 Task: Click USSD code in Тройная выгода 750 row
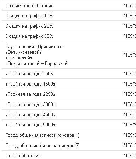[130, 74]
